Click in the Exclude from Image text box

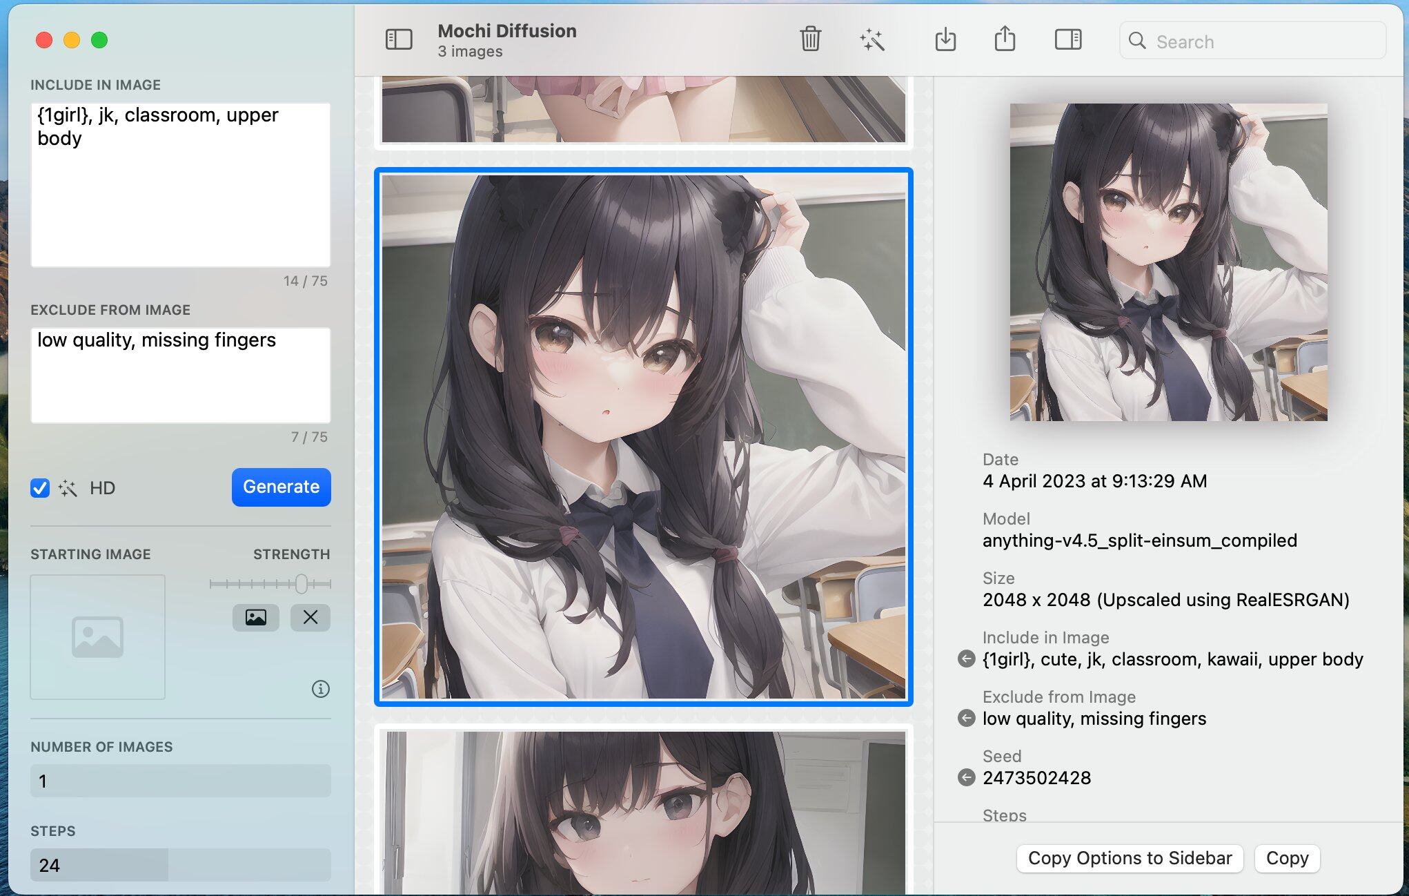click(x=181, y=376)
